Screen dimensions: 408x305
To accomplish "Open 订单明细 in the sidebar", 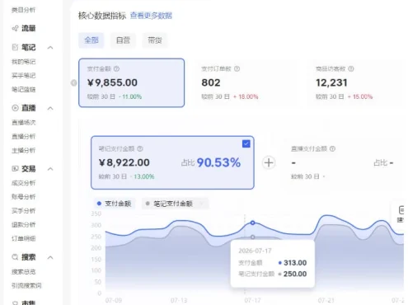I will coord(23,238).
